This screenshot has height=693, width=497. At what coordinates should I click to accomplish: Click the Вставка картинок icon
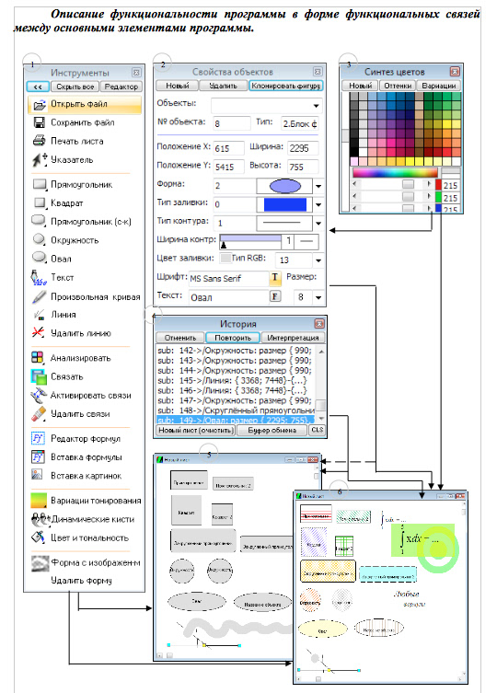point(37,475)
